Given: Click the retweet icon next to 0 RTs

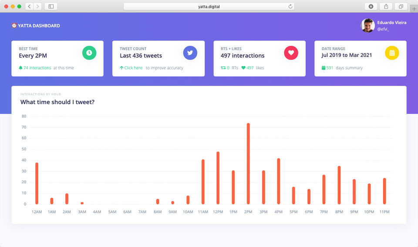Looking at the screenshot, I should click(x=223, y=68).
